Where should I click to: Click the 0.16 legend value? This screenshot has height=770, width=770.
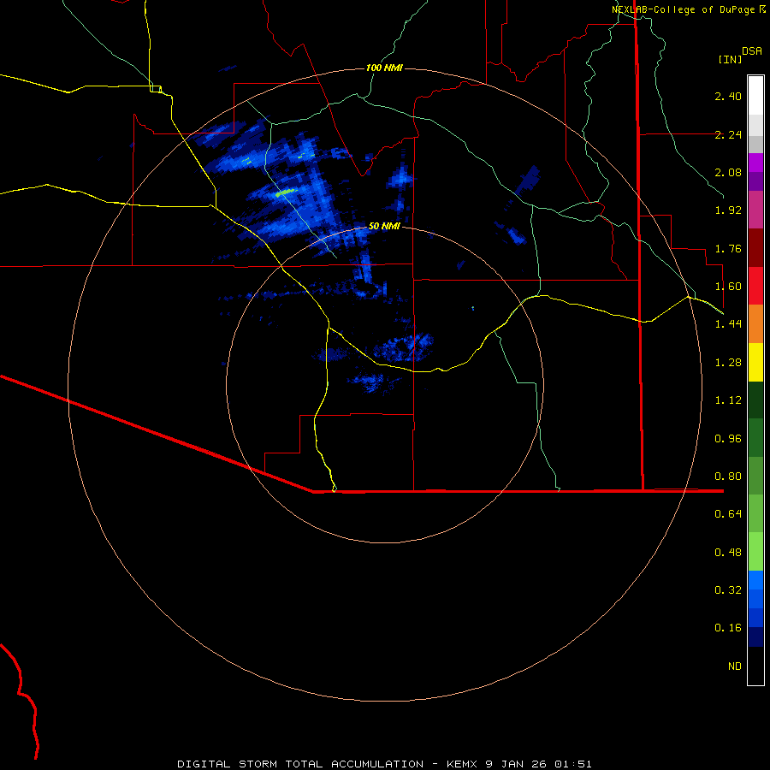click(x=728, y=628)
